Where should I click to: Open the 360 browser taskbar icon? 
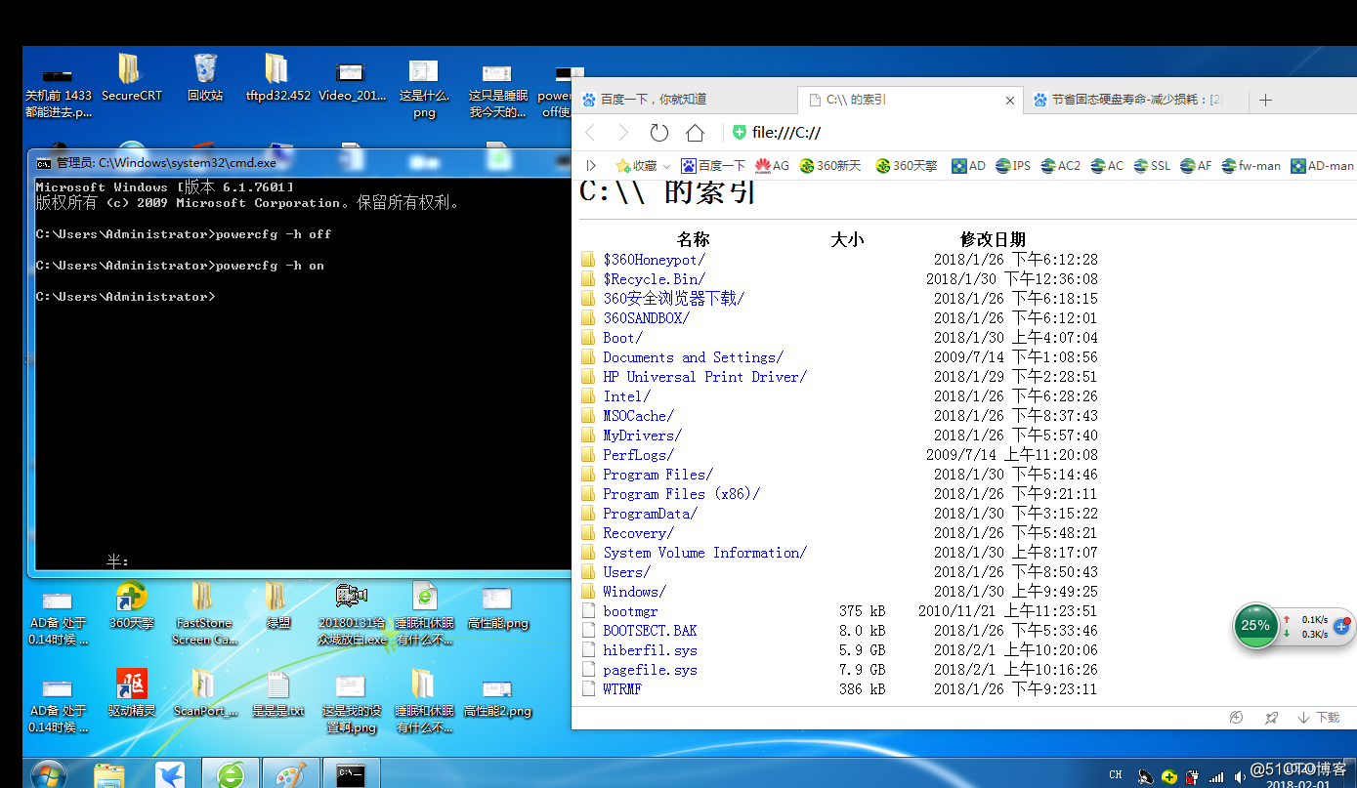click(x=231, y=775)
